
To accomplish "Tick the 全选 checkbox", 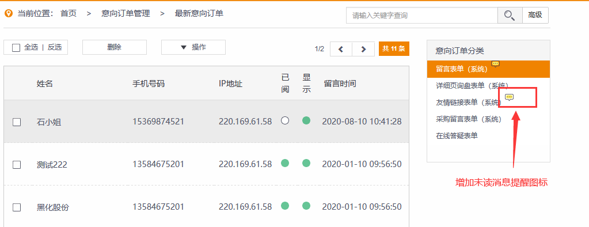I will (16, 48).
